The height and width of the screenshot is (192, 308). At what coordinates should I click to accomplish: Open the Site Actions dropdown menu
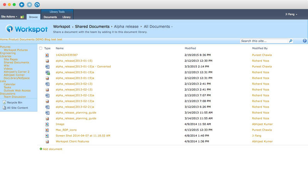pos(9,17)
